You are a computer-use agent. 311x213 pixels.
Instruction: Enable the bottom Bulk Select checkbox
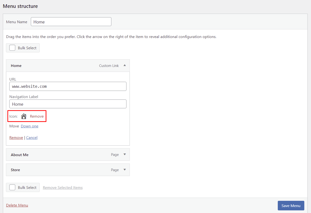tap(12, 187)
